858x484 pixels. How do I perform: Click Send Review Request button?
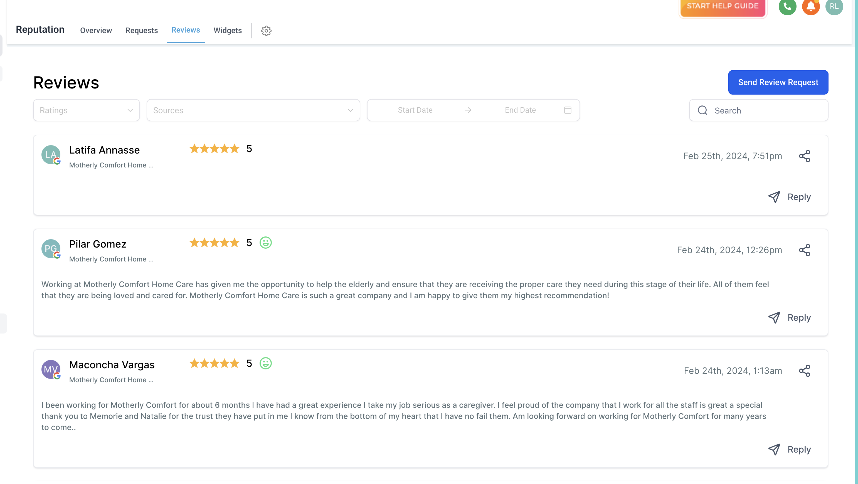click(778, 82)
